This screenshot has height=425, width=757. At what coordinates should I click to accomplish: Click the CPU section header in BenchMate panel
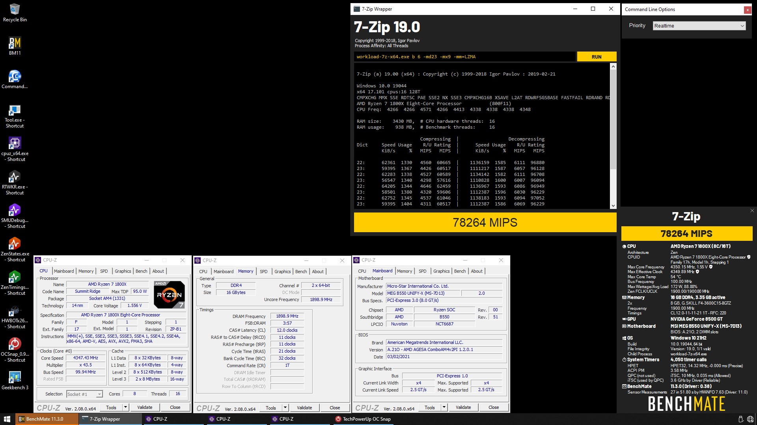[x=631, y=246]
